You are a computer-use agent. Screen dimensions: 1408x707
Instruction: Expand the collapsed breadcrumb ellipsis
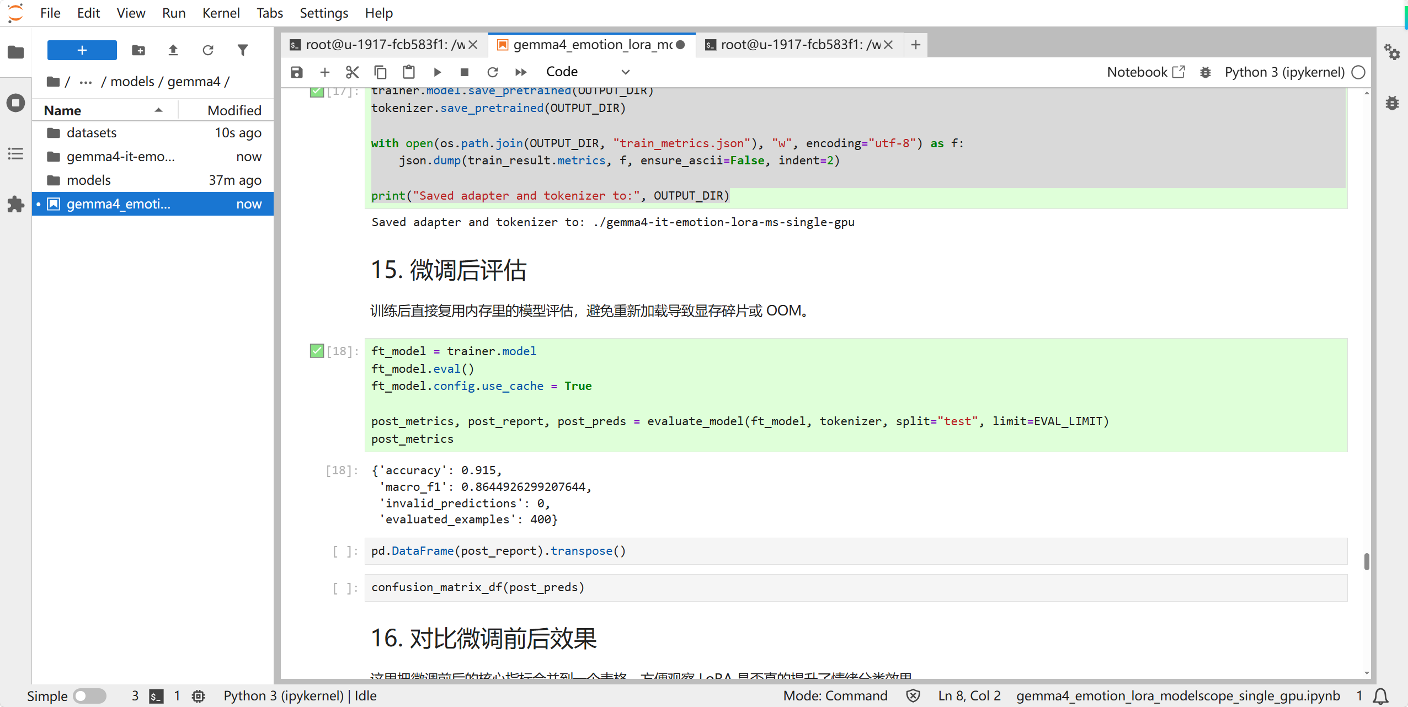(x=86, y=82)
